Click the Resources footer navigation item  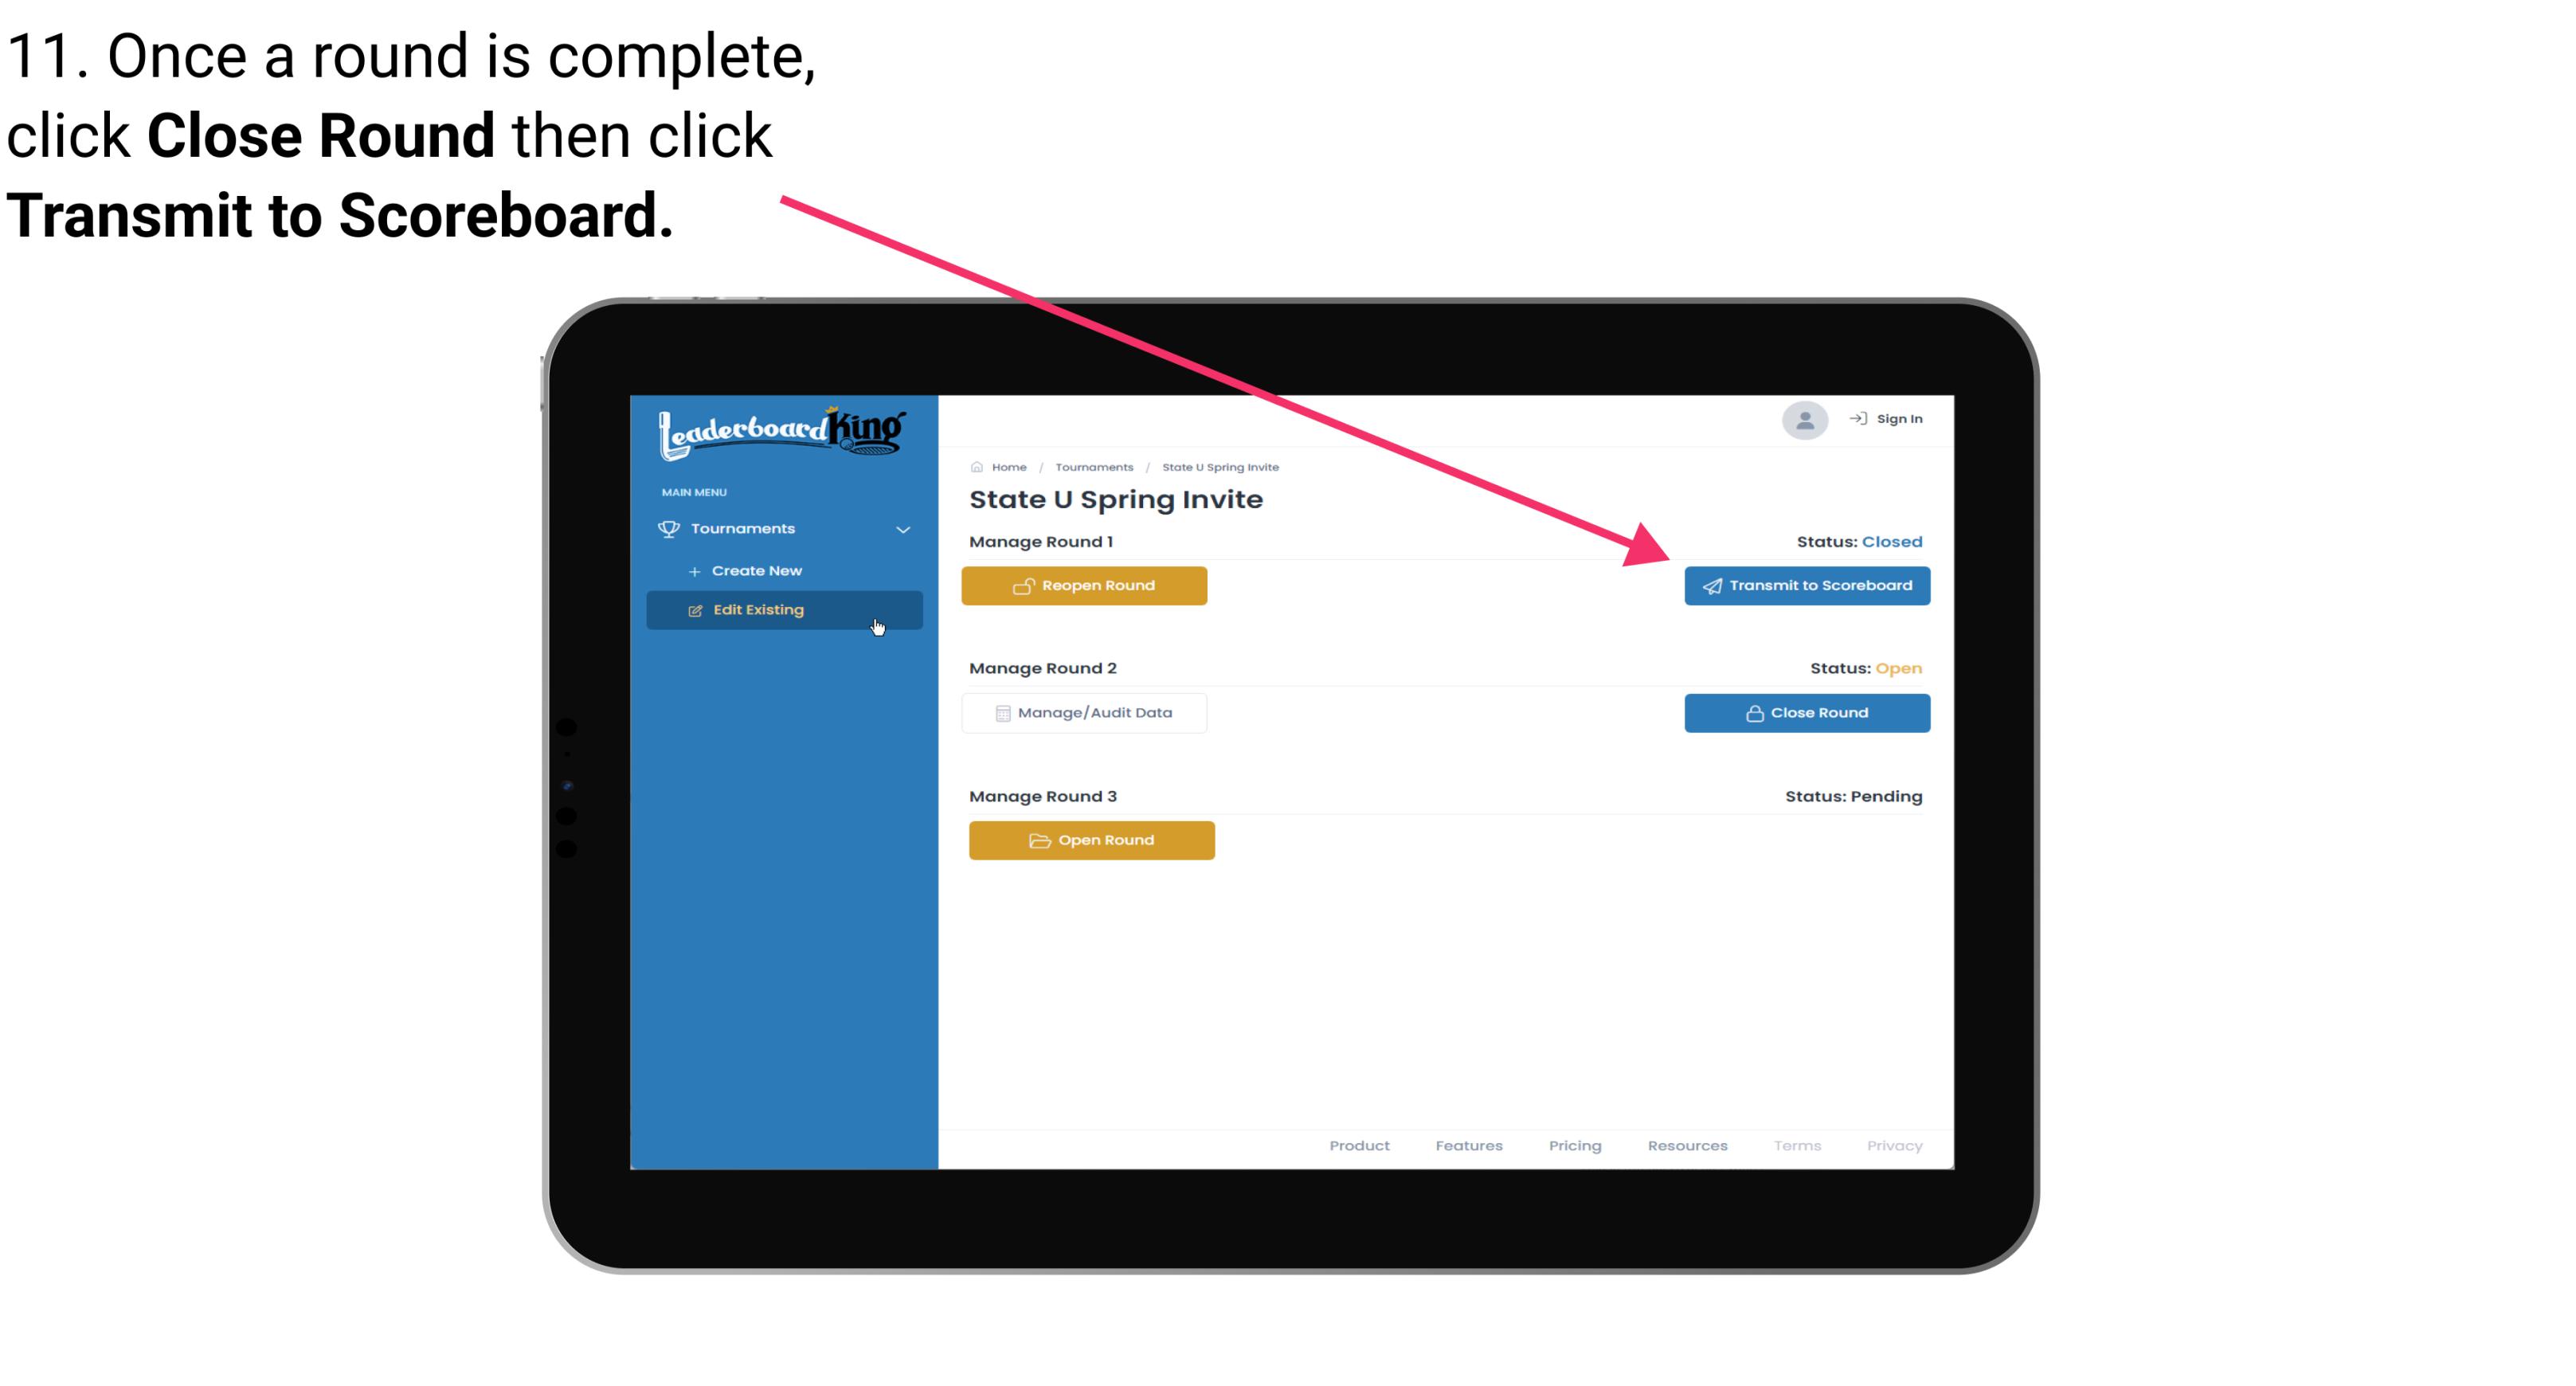(x=1685, y=1145)
